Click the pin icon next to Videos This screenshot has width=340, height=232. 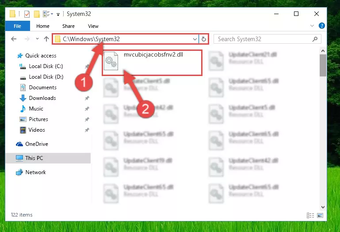87,130
